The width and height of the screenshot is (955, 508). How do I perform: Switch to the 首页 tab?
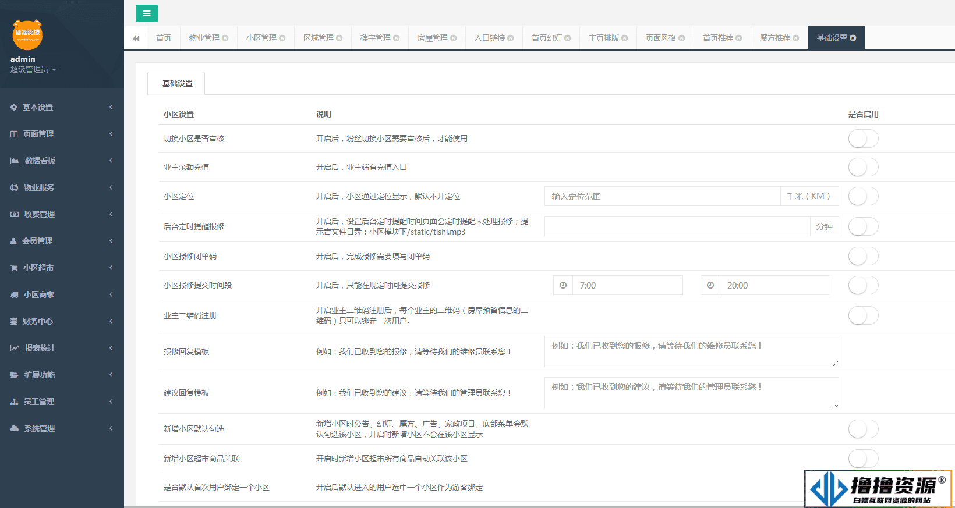(164, 38)
